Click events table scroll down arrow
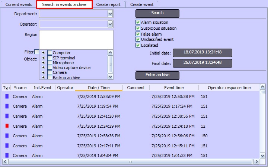 point(262,155)
